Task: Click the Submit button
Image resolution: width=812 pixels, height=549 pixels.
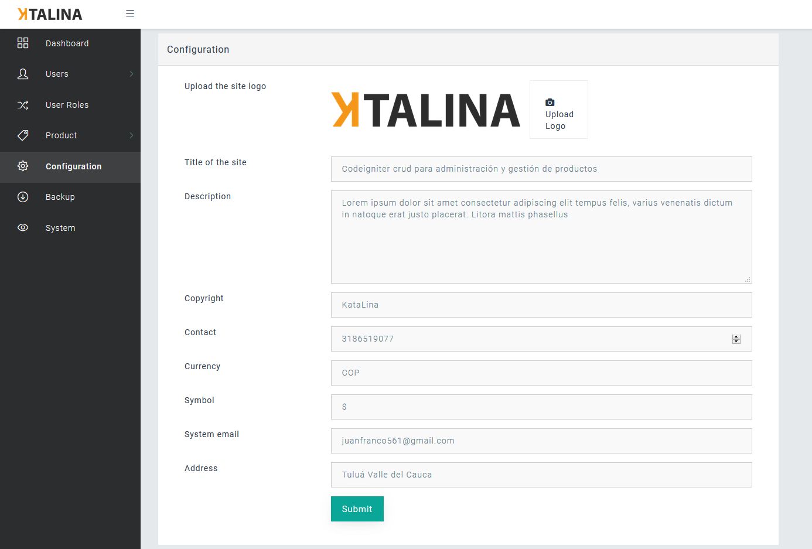Action: pos(357,509)
